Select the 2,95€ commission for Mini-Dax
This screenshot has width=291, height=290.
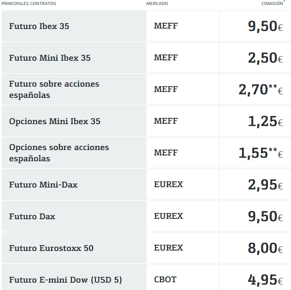tap(265, 185)
